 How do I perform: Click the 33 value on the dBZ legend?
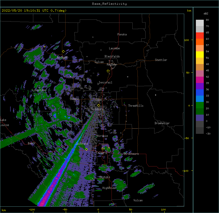pos(207,96)
